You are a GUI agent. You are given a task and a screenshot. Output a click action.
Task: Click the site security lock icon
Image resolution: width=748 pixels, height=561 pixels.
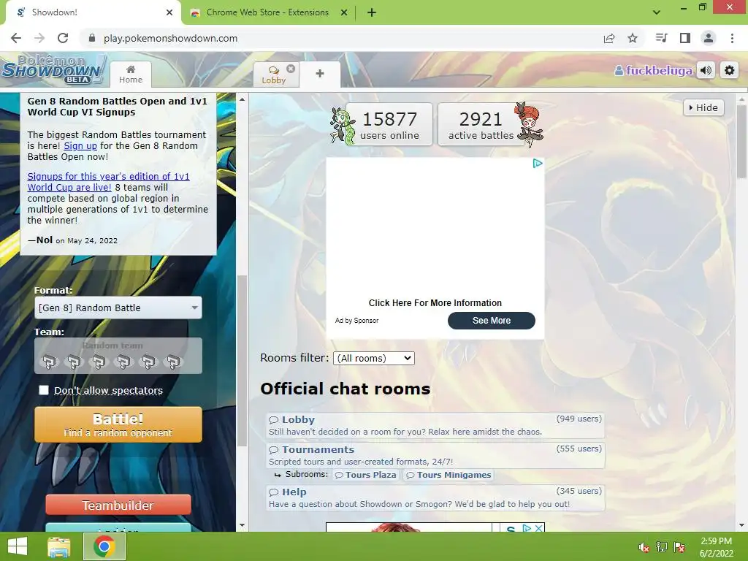(x=92, y=38)
